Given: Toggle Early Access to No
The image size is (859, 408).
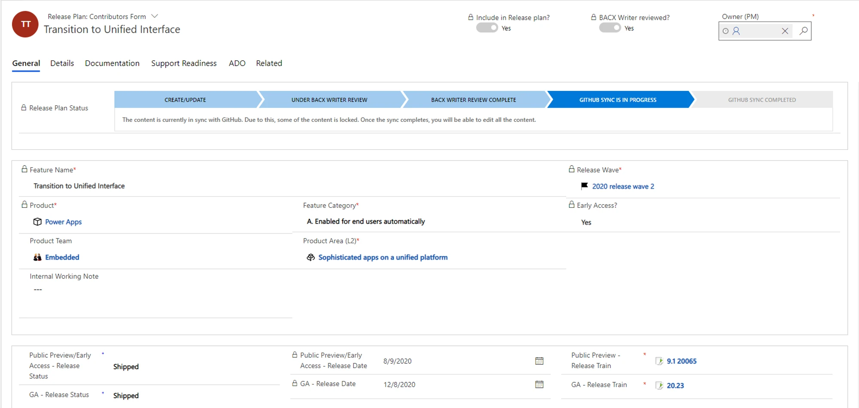Looking at the screenshot, I should 586,222.
